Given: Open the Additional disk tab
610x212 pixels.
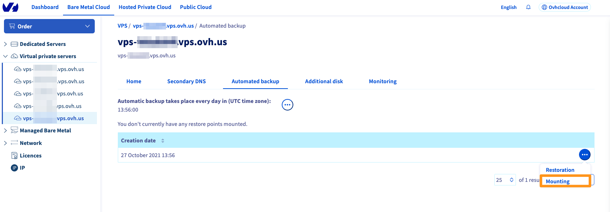Looking at the screenshot, I should (324, 81).
